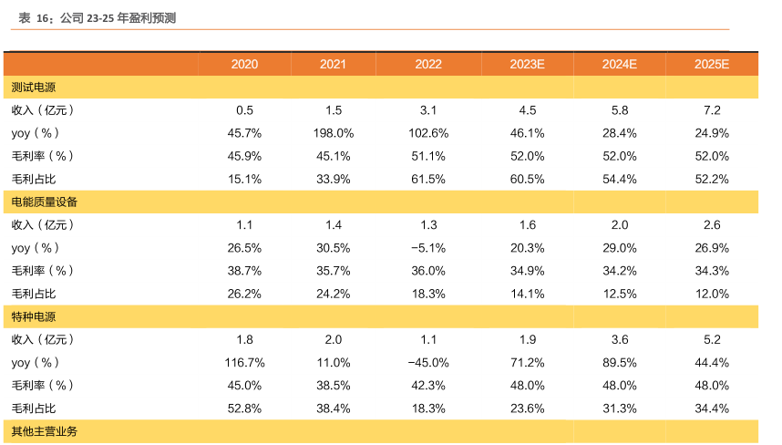Viewport: 782px width, 445px height.
Task: Select the 2023E column header
Action: pyautogui.click(x=528, y=64)
